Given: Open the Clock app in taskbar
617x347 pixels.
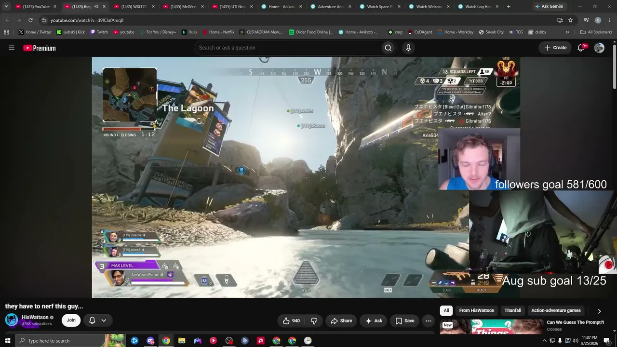Looking at the screenshot, I should (308, 341).
